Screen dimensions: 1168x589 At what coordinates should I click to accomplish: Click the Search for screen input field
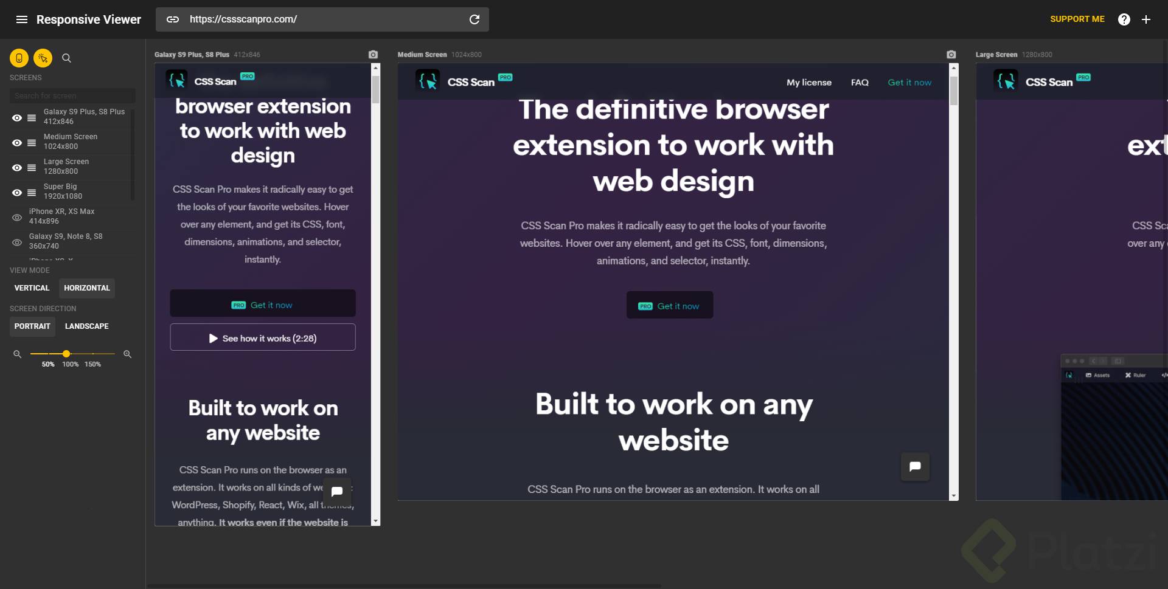tap(72, 96)
